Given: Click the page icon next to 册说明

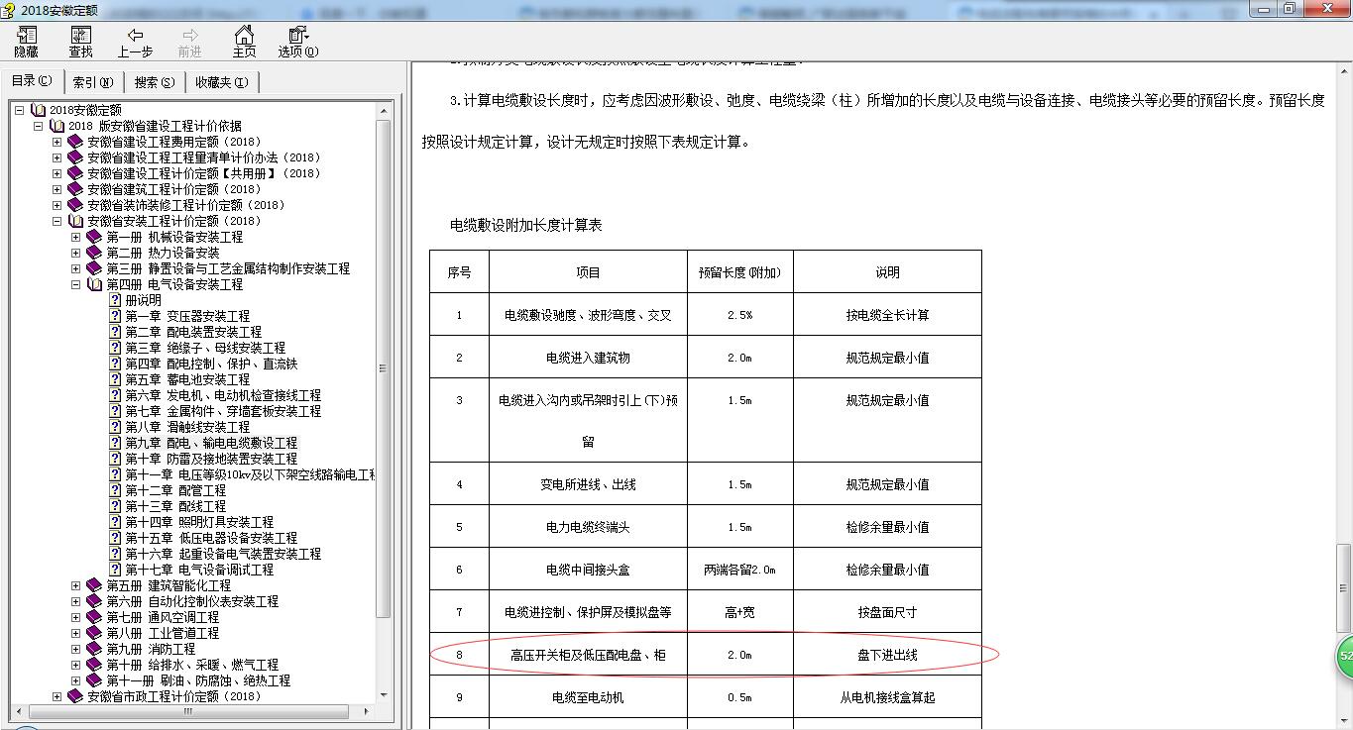Looking at the screenshot, I should 115,300.
